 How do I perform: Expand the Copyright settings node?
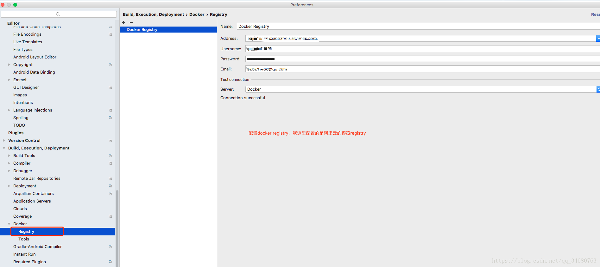click(9, 64)
